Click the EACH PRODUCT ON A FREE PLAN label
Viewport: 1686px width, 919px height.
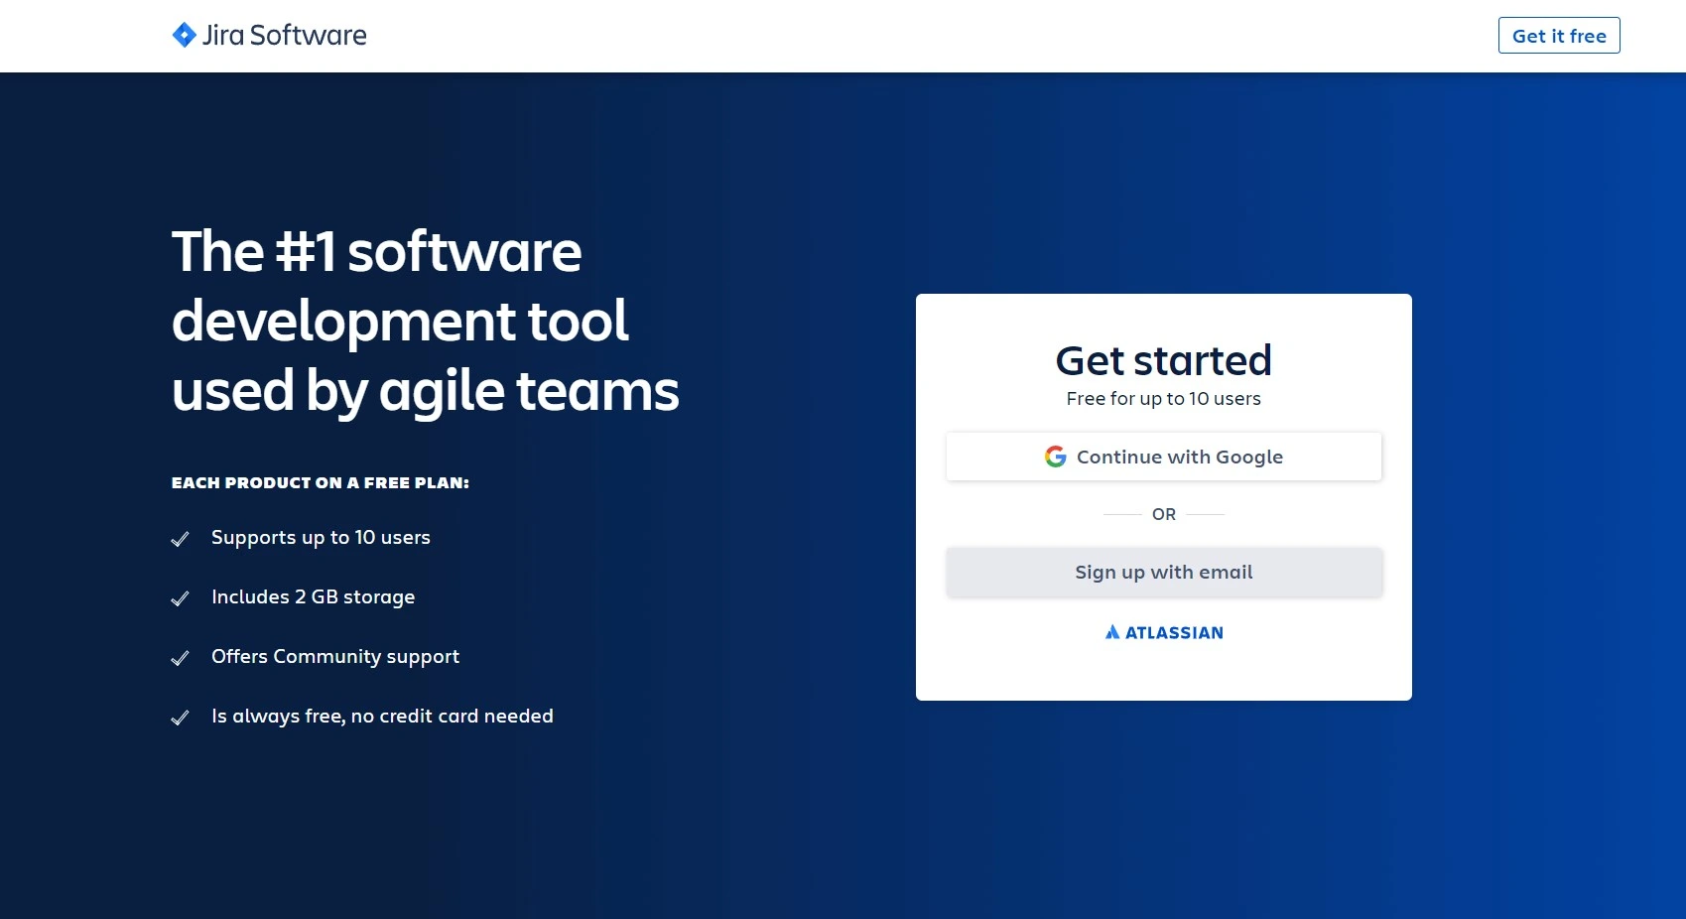[321, 483]
